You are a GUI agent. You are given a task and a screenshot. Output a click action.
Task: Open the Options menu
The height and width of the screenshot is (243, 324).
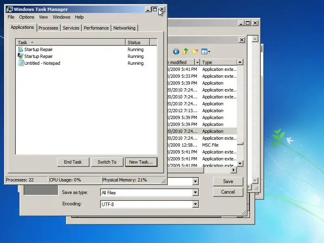click(x=27, y=17)
